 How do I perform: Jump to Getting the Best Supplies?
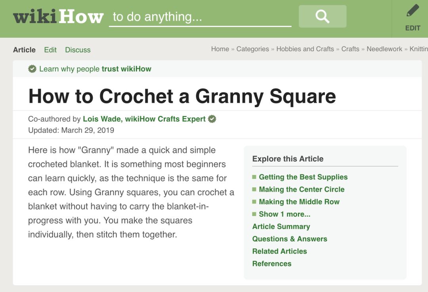click(303, 177)
